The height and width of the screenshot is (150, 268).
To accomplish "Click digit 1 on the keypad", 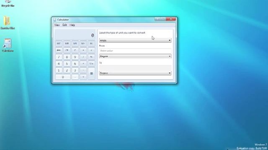I will tap(59, 70).
